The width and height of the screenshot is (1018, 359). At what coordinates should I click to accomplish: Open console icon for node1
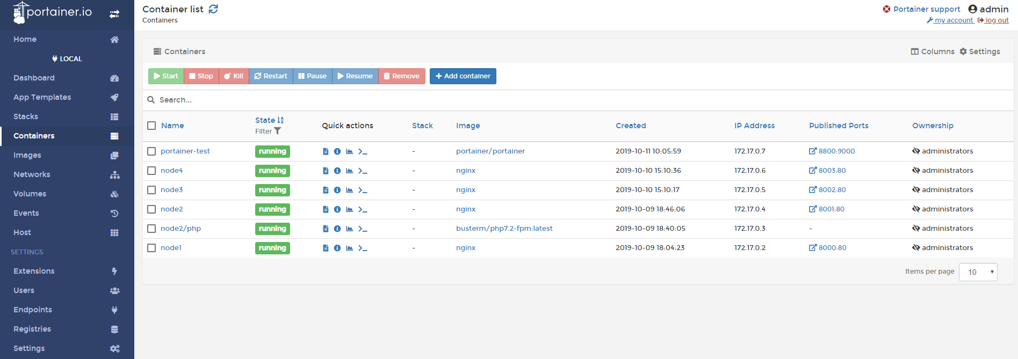[363, 248]
